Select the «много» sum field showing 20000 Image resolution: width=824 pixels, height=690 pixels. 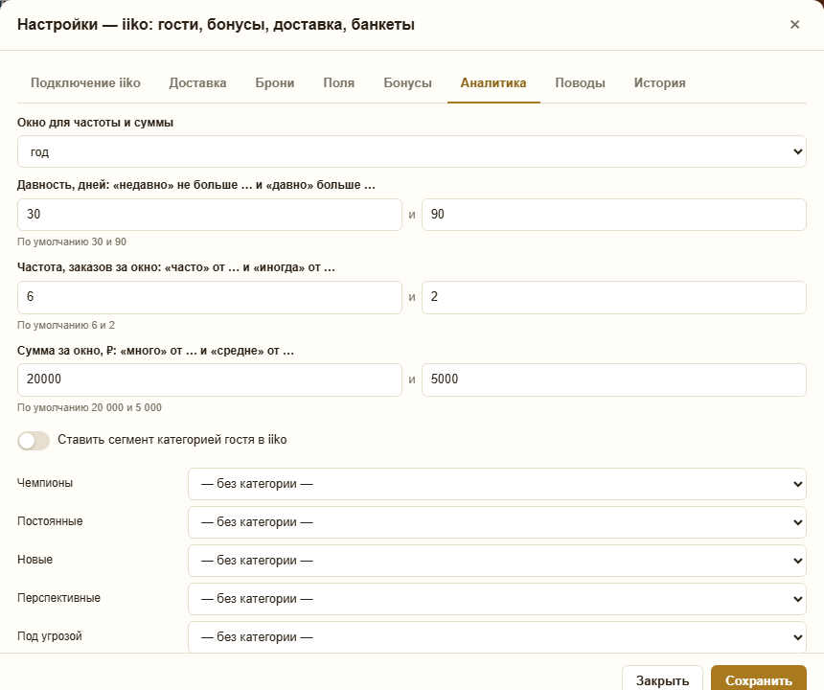210,379
